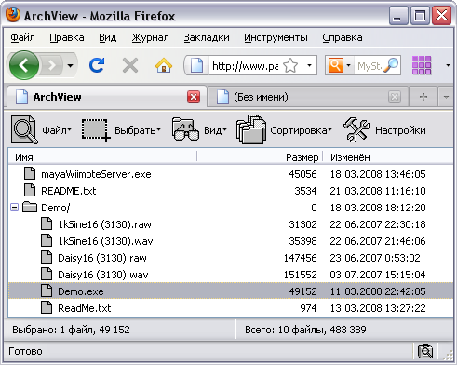This screenshot has width=457, height=365.
Task: Click the status text Выбрано: 1 файл, 49 152
Action: tap(71, 330)
